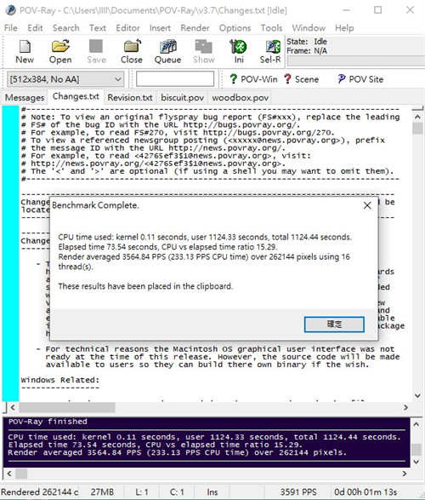Expand the 512x384 No AA resolution dropdown
425x500 pixels.
tap(65, 79)
